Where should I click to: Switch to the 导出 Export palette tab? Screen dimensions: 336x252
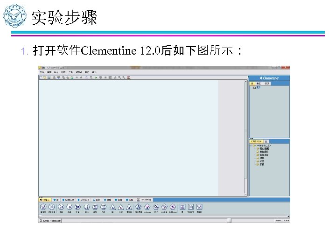[x=129, y=200]
